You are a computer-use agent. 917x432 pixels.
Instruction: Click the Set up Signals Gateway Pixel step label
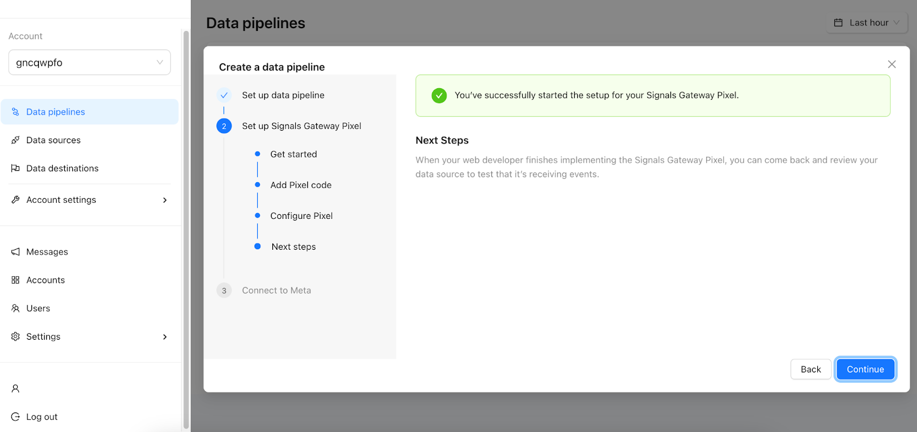pyautogui.click(x=301, y=126)
